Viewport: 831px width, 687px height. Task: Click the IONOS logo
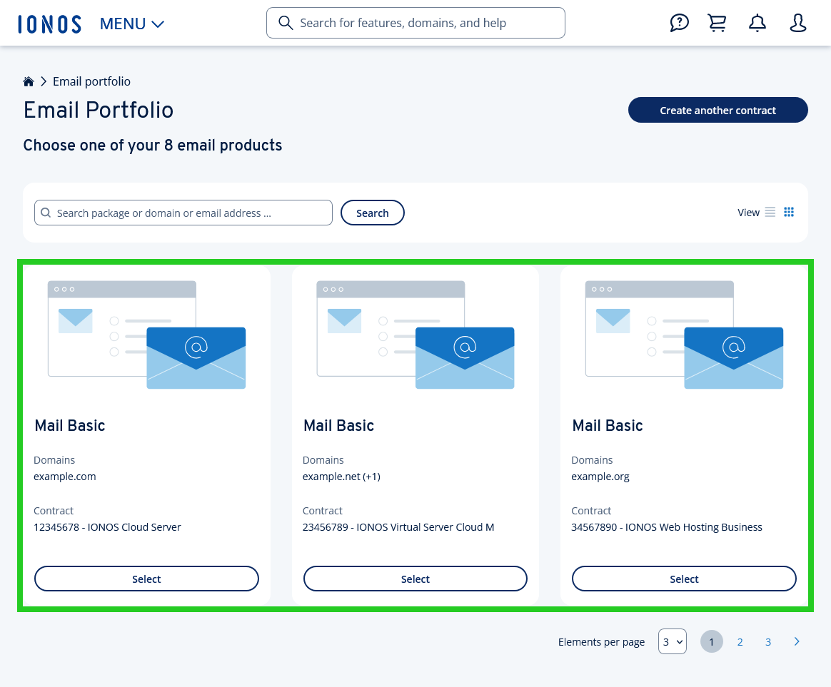coord(49,24)
